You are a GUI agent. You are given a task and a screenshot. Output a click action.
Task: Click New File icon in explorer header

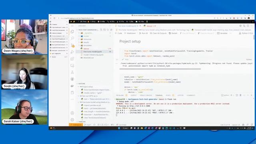(101, 30)
